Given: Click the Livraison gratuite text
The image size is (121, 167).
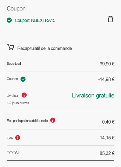Looking at the screenshot, I should coord(93,96).
